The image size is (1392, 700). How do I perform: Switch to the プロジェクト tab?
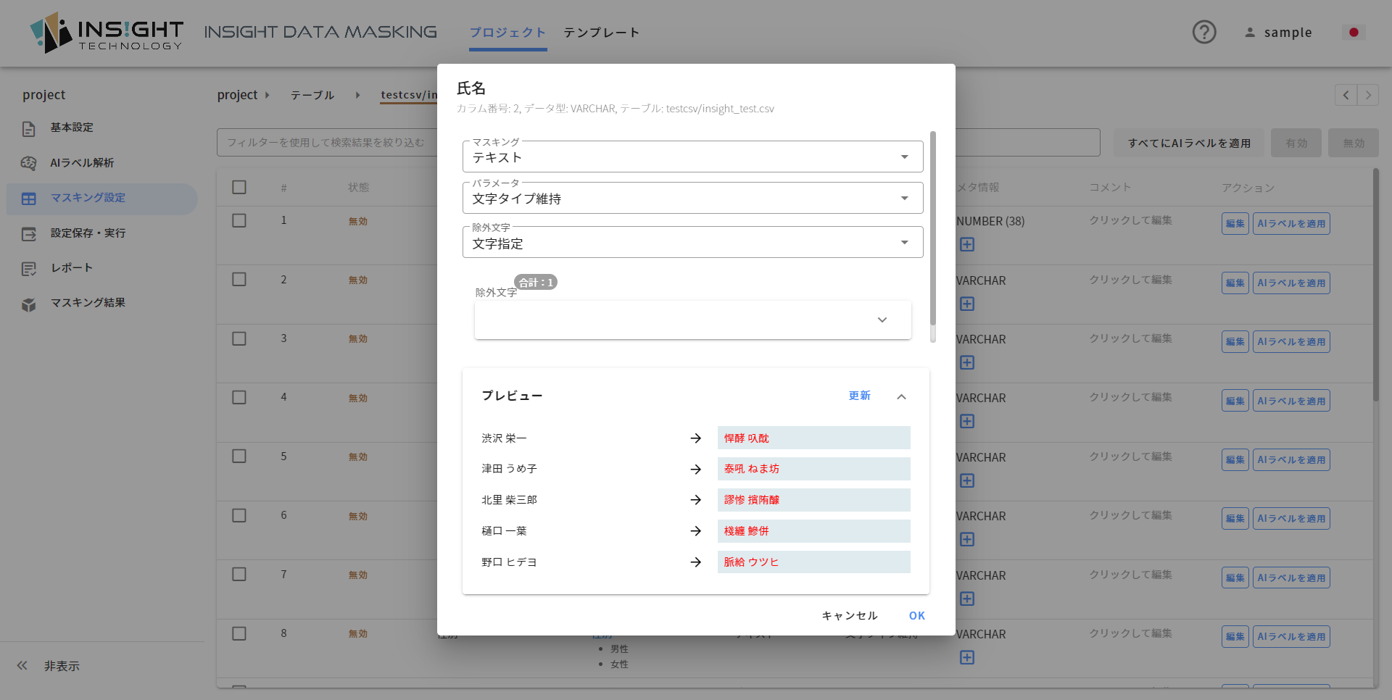[x=507, y=33]
